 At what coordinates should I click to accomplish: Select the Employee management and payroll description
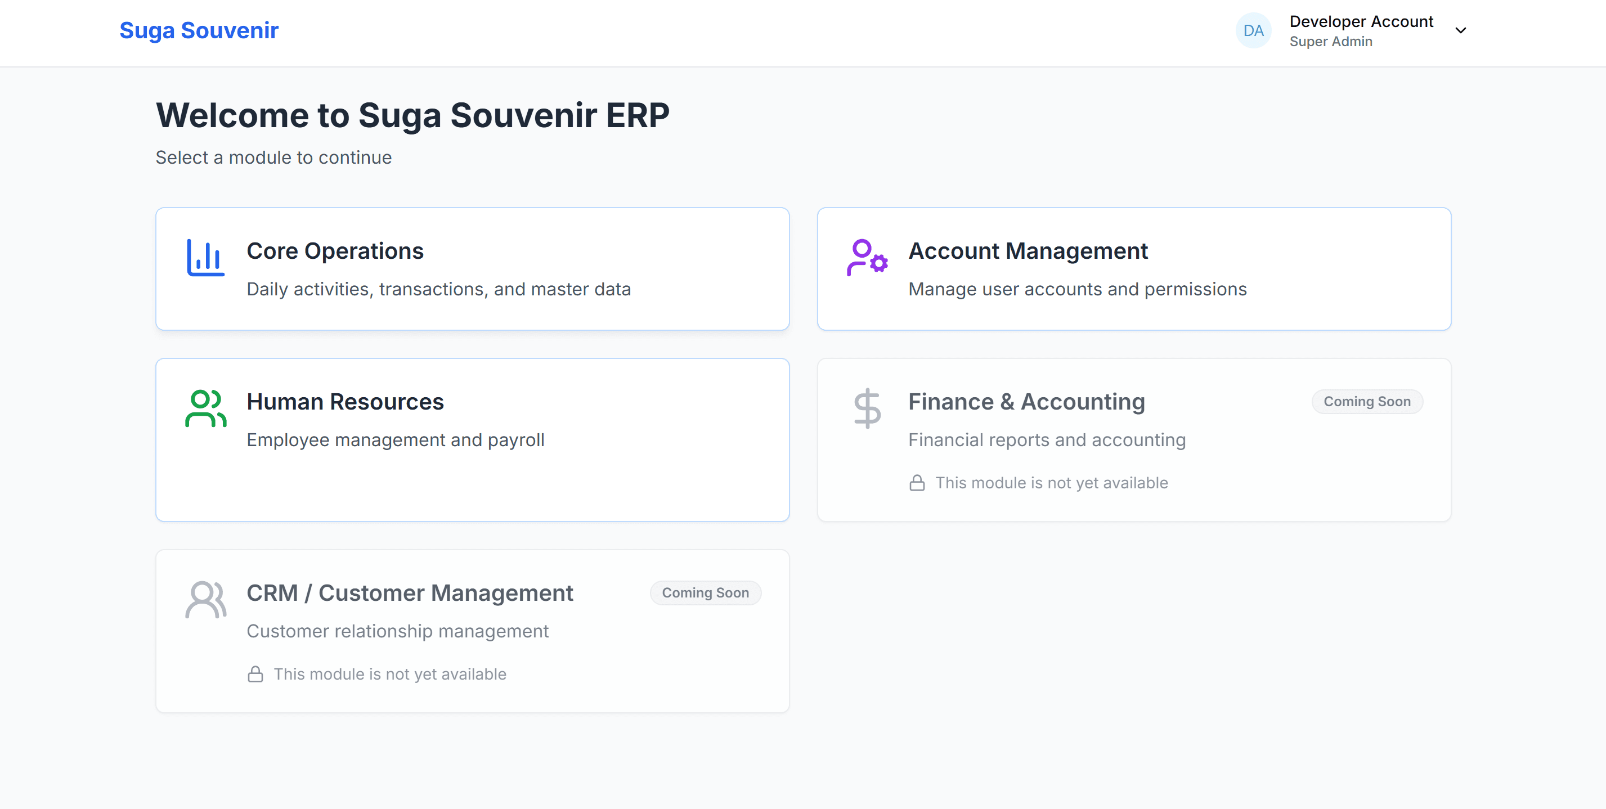[x=395, y=440]
